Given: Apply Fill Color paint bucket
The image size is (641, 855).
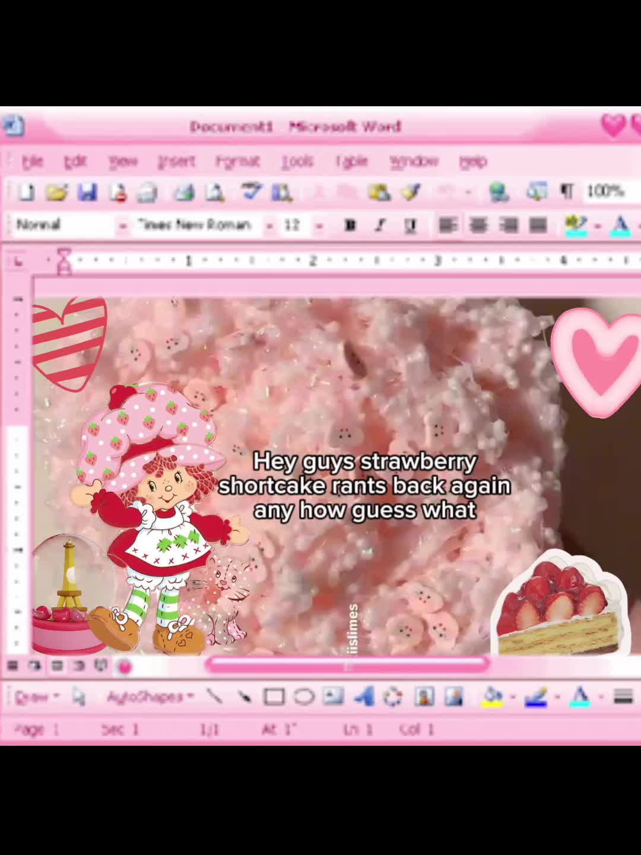Looking at the screenshot, I should click(493, 696).
